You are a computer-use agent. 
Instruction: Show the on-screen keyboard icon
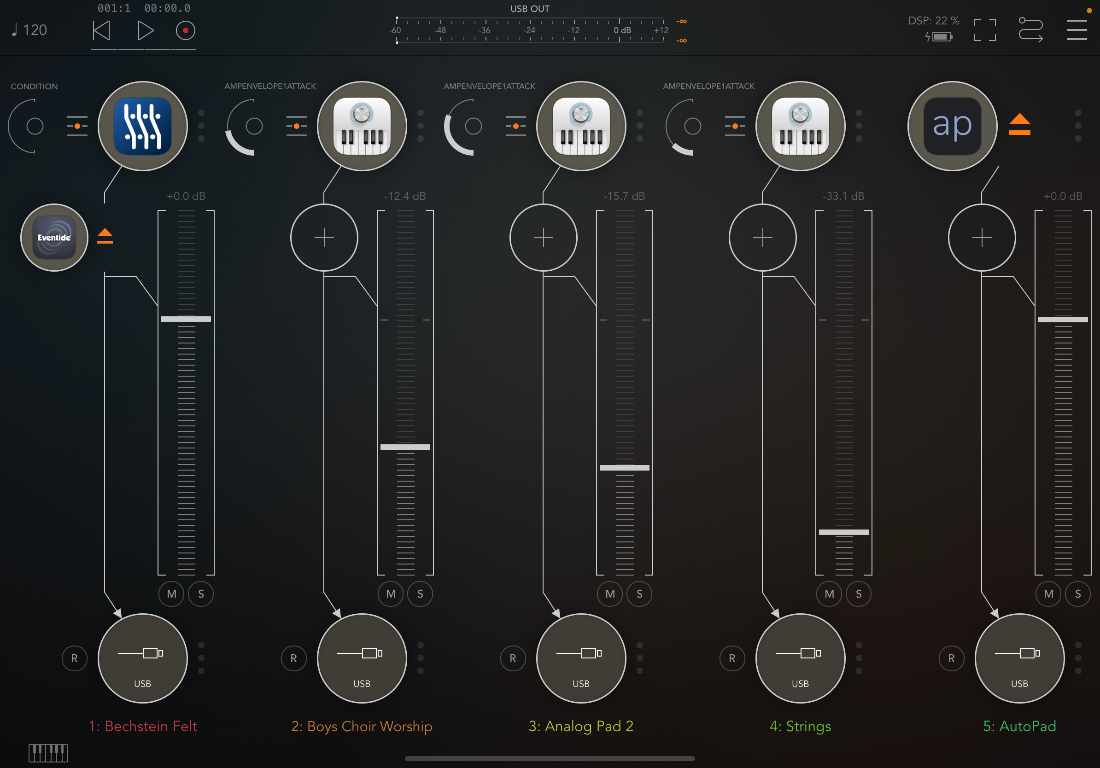point(48,753)
